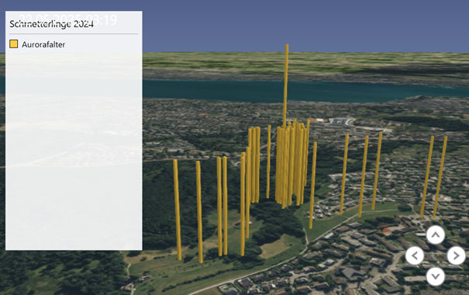Select the rightmost yellow column over the houses

coord(440,177)
